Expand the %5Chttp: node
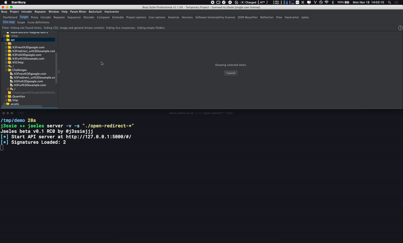The image size is (403, 243). tap(7, 62)
